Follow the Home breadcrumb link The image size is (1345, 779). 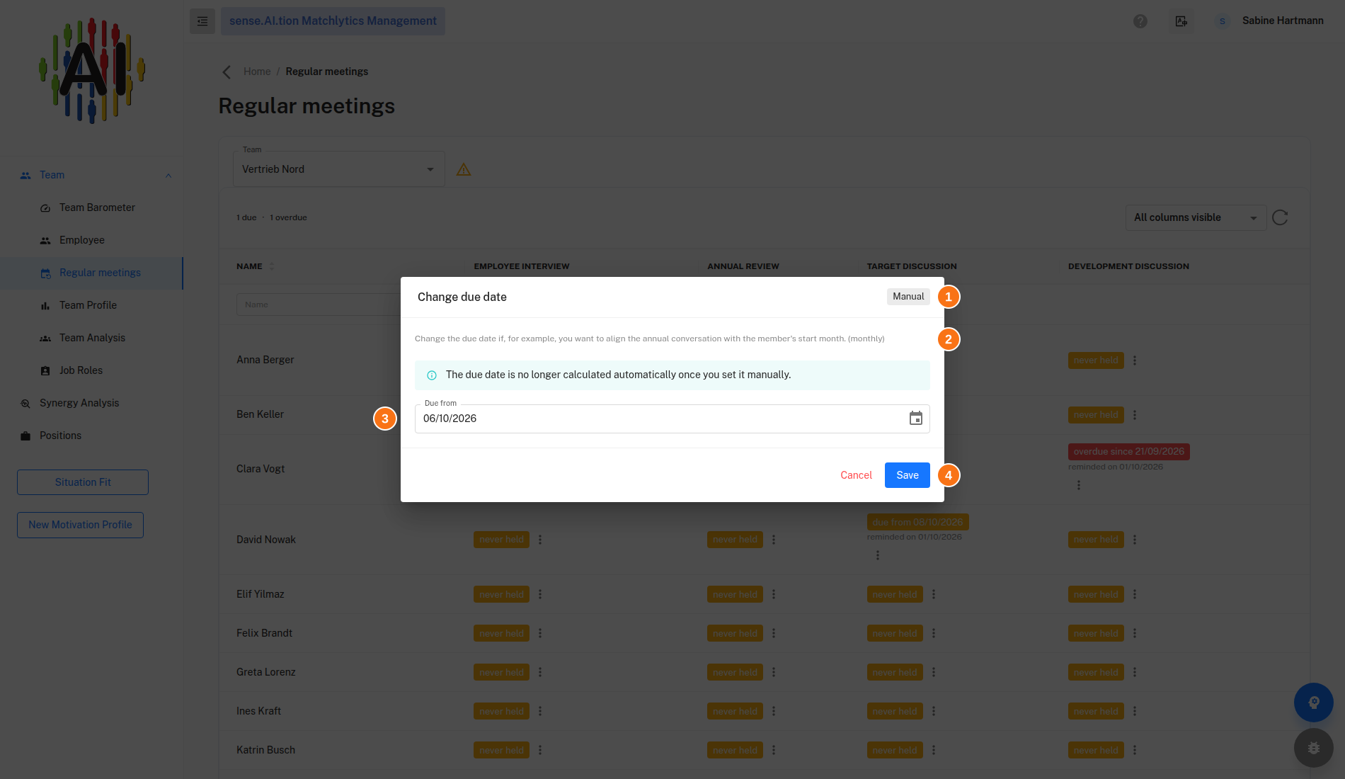point(257,72)
